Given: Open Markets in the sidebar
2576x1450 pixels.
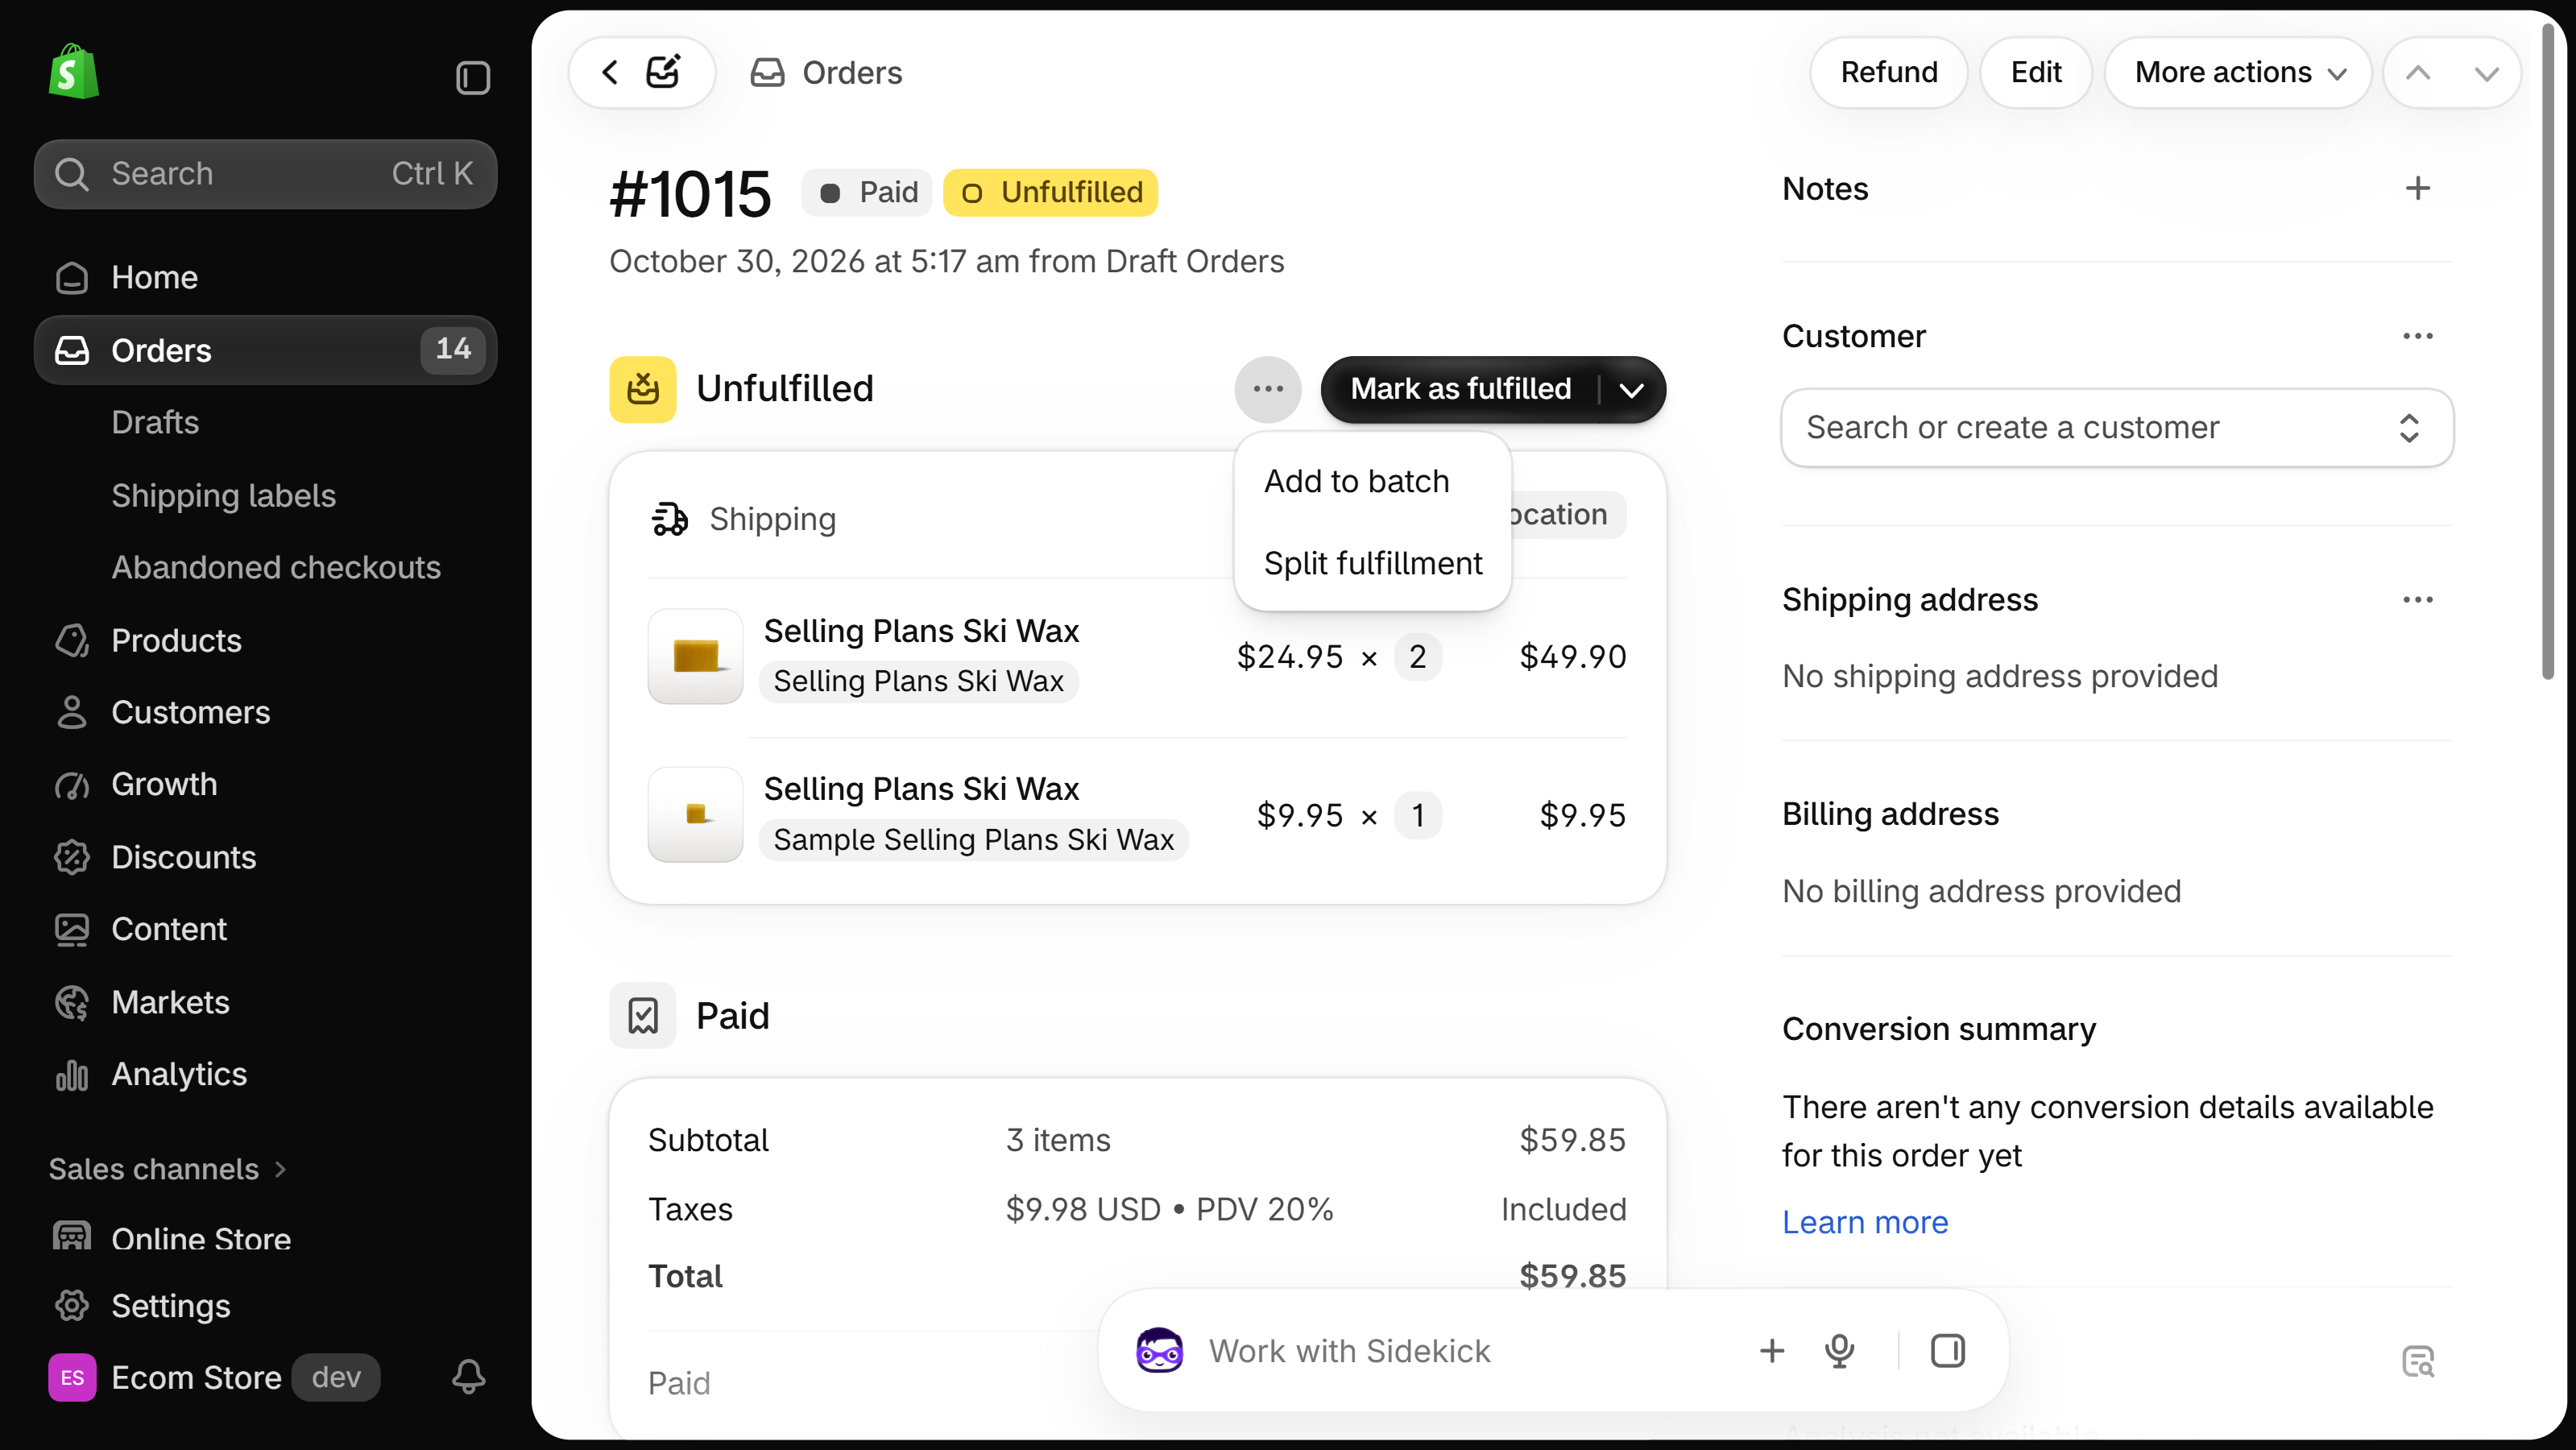Looking at the screenshot, I should click(x=265, y=1003).
